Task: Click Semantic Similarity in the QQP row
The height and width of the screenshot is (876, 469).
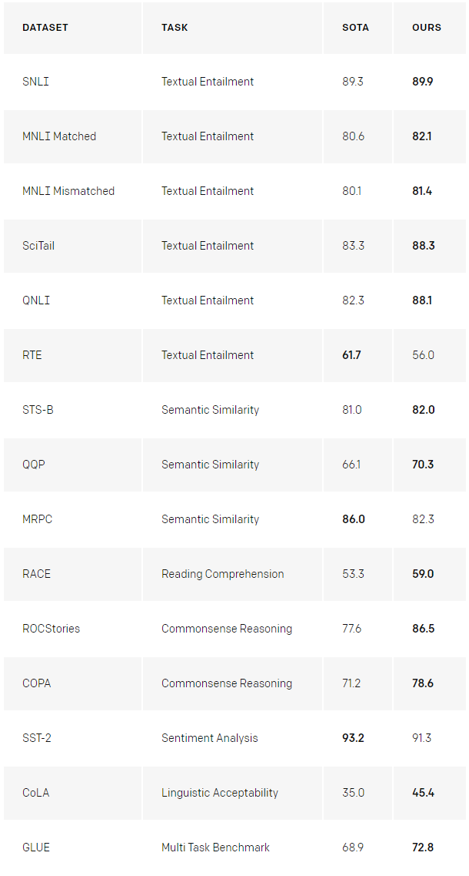Action: pos(210,465)
